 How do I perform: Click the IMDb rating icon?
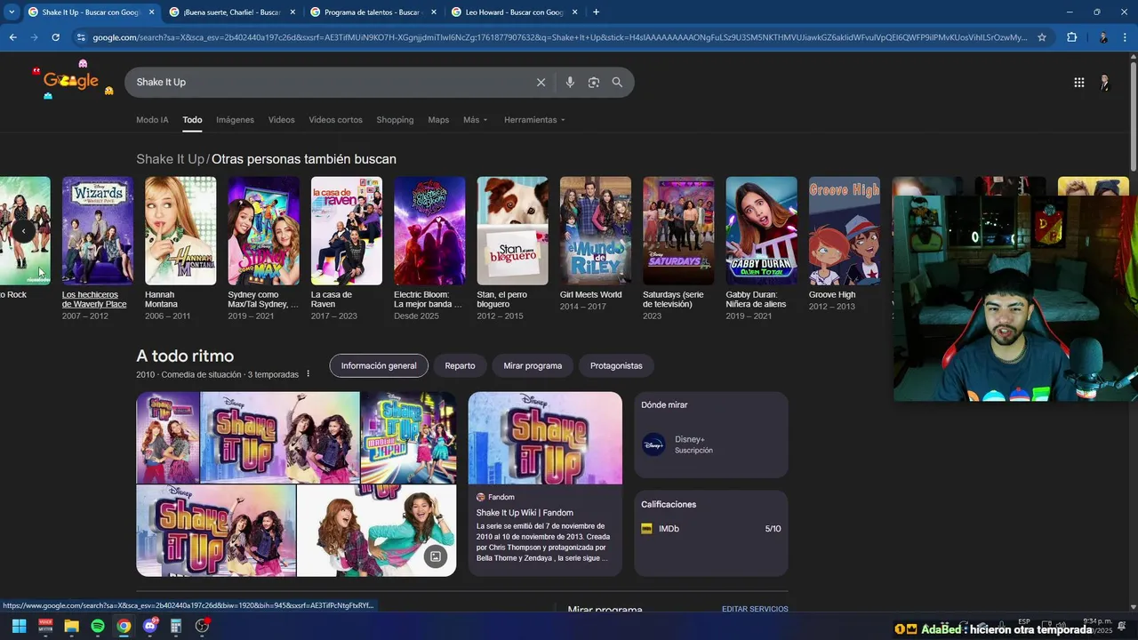click(x=646, y=529)
